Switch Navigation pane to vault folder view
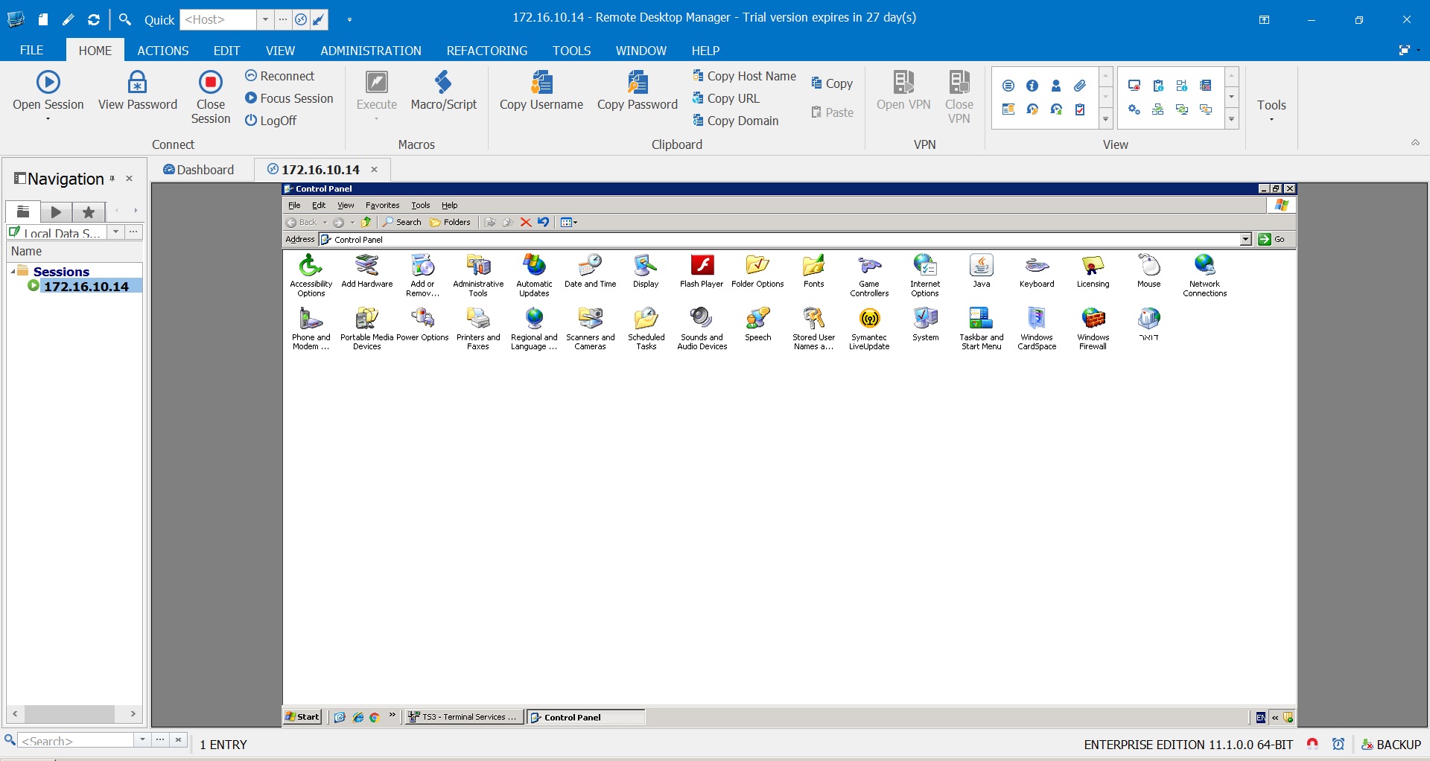 tap(23, 211)
